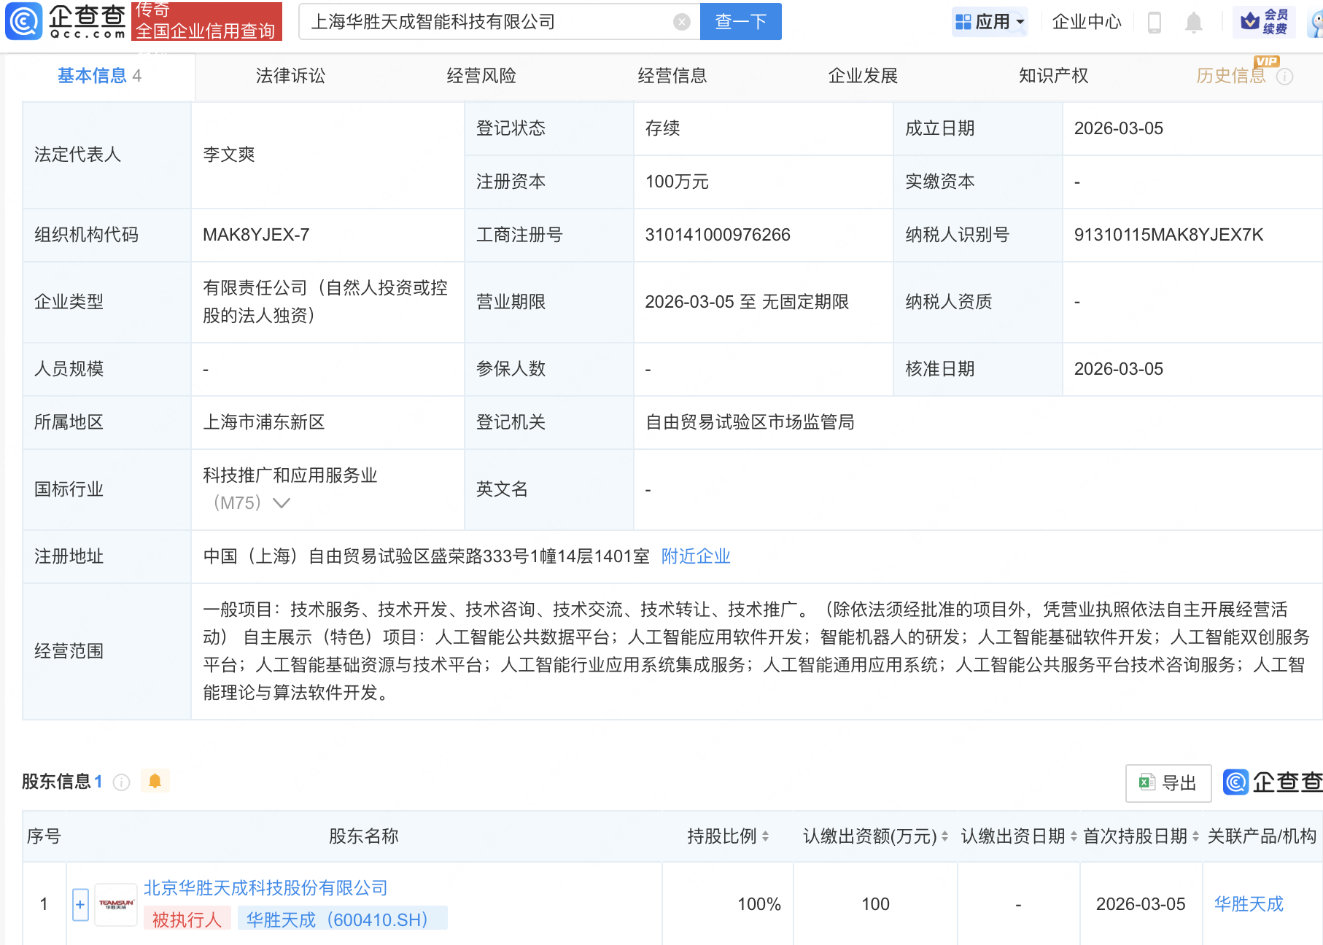1323x945 pixels.
Task: Click the orange bell alert beside 股东信息
Action: click(155, 782)
